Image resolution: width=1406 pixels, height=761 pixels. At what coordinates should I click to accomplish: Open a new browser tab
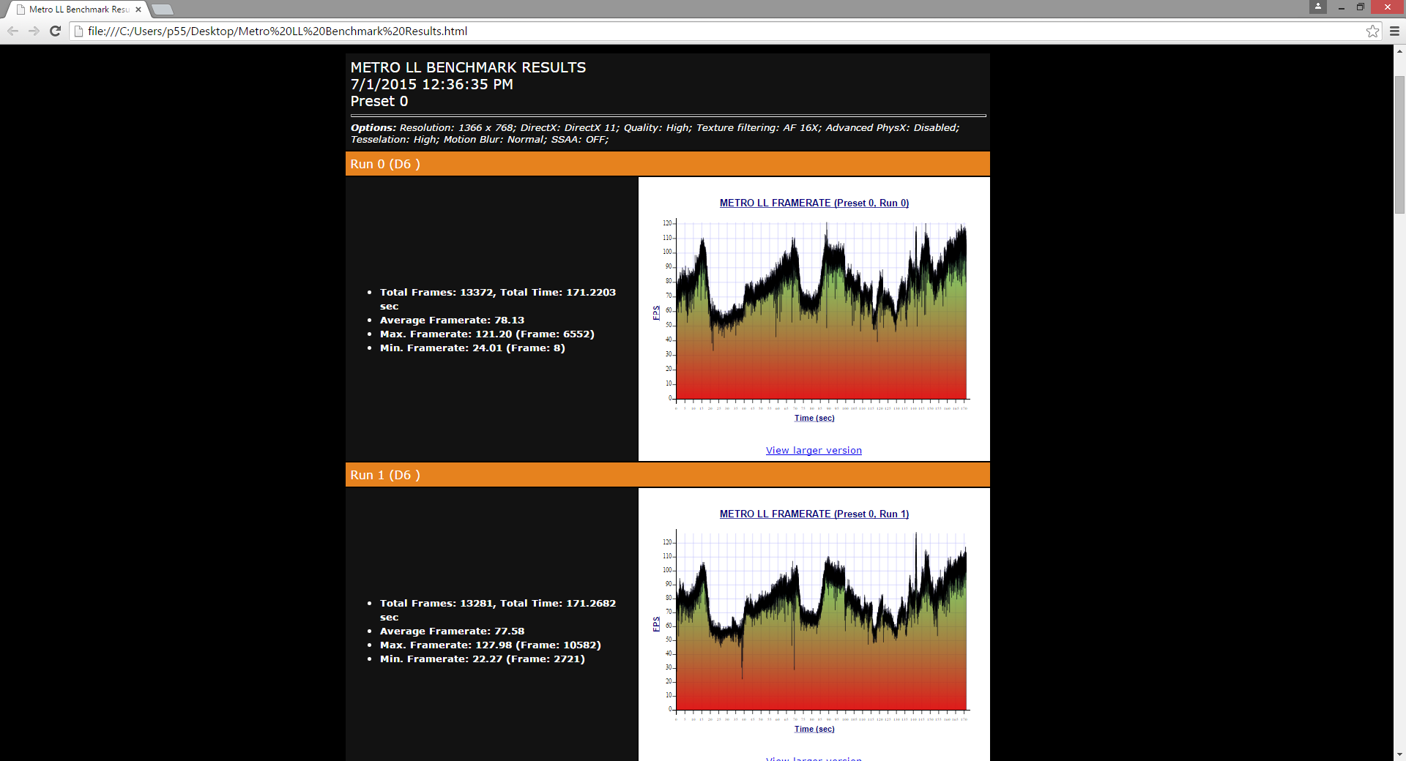pos(162,10)
